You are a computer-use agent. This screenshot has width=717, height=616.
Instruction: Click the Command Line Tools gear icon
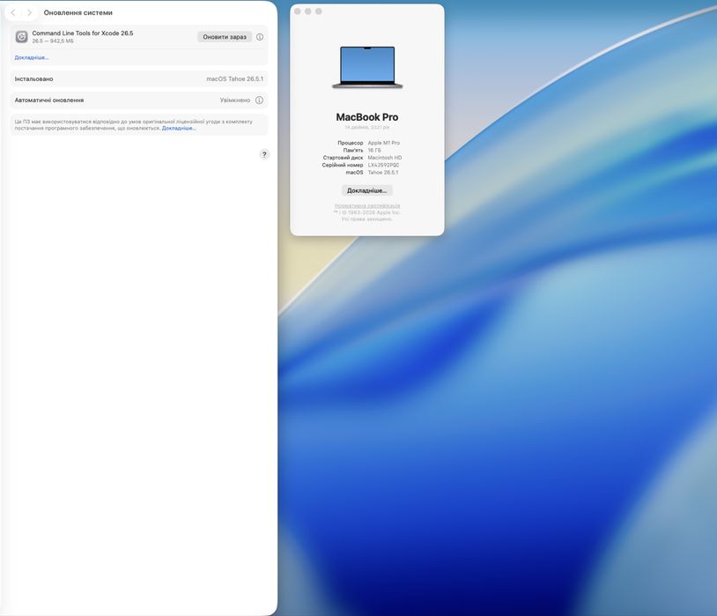[21, 37]
